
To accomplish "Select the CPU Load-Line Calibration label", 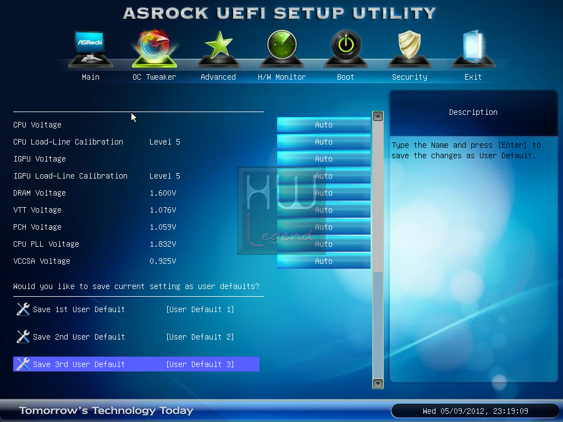I will (68, 142).
